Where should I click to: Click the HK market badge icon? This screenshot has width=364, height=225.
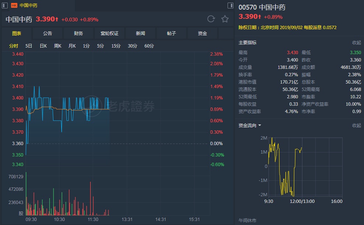(x=14, y=6)
